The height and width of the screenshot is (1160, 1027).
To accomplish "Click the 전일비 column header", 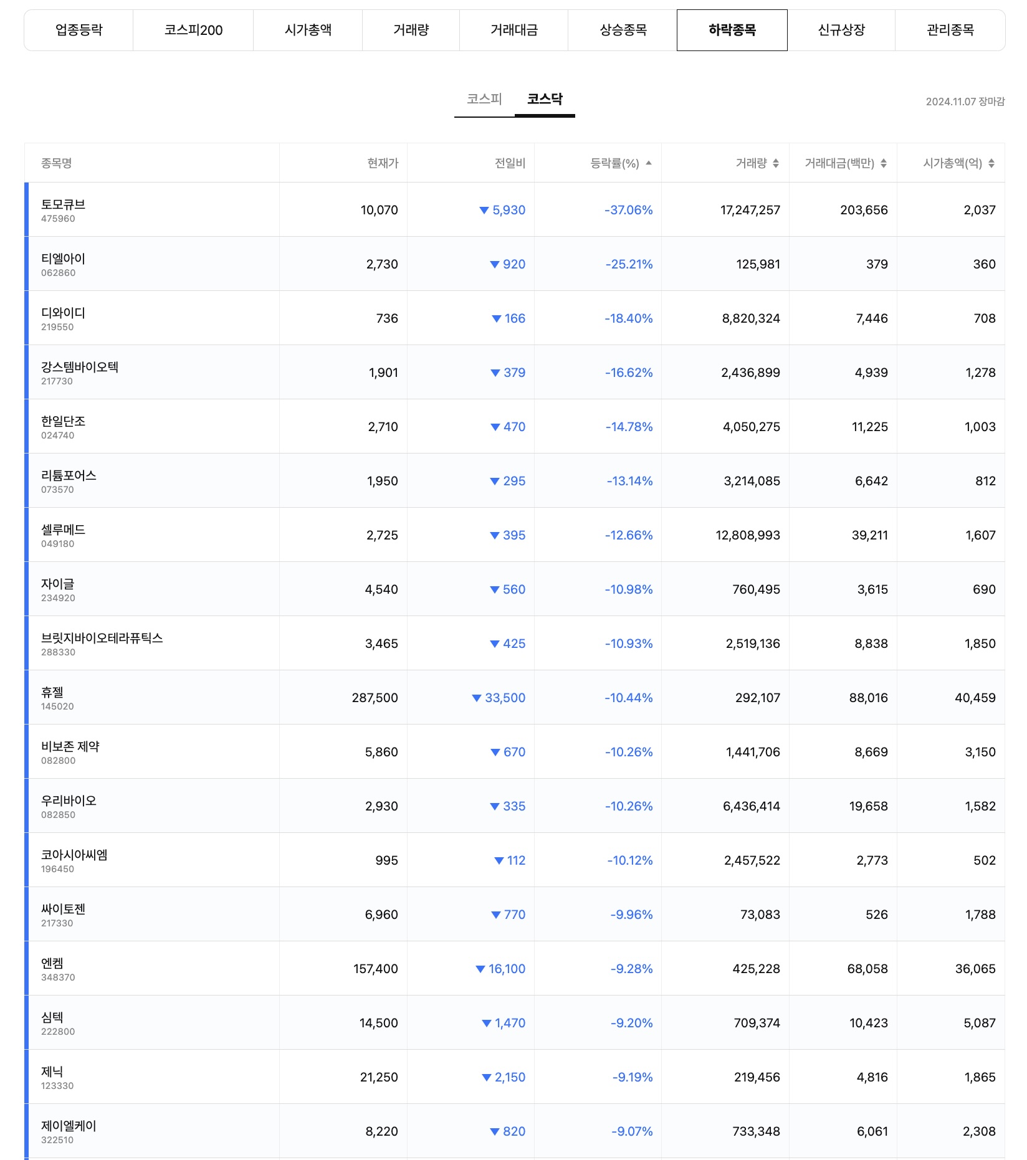I will [x=510, y=163].
